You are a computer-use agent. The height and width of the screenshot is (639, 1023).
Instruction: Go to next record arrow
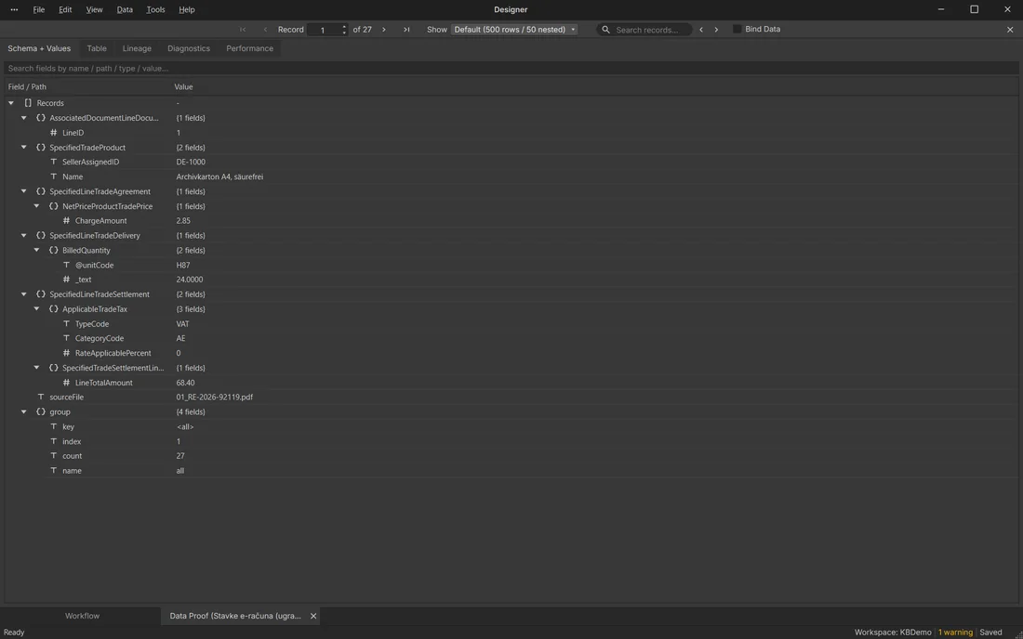point(383,30)
